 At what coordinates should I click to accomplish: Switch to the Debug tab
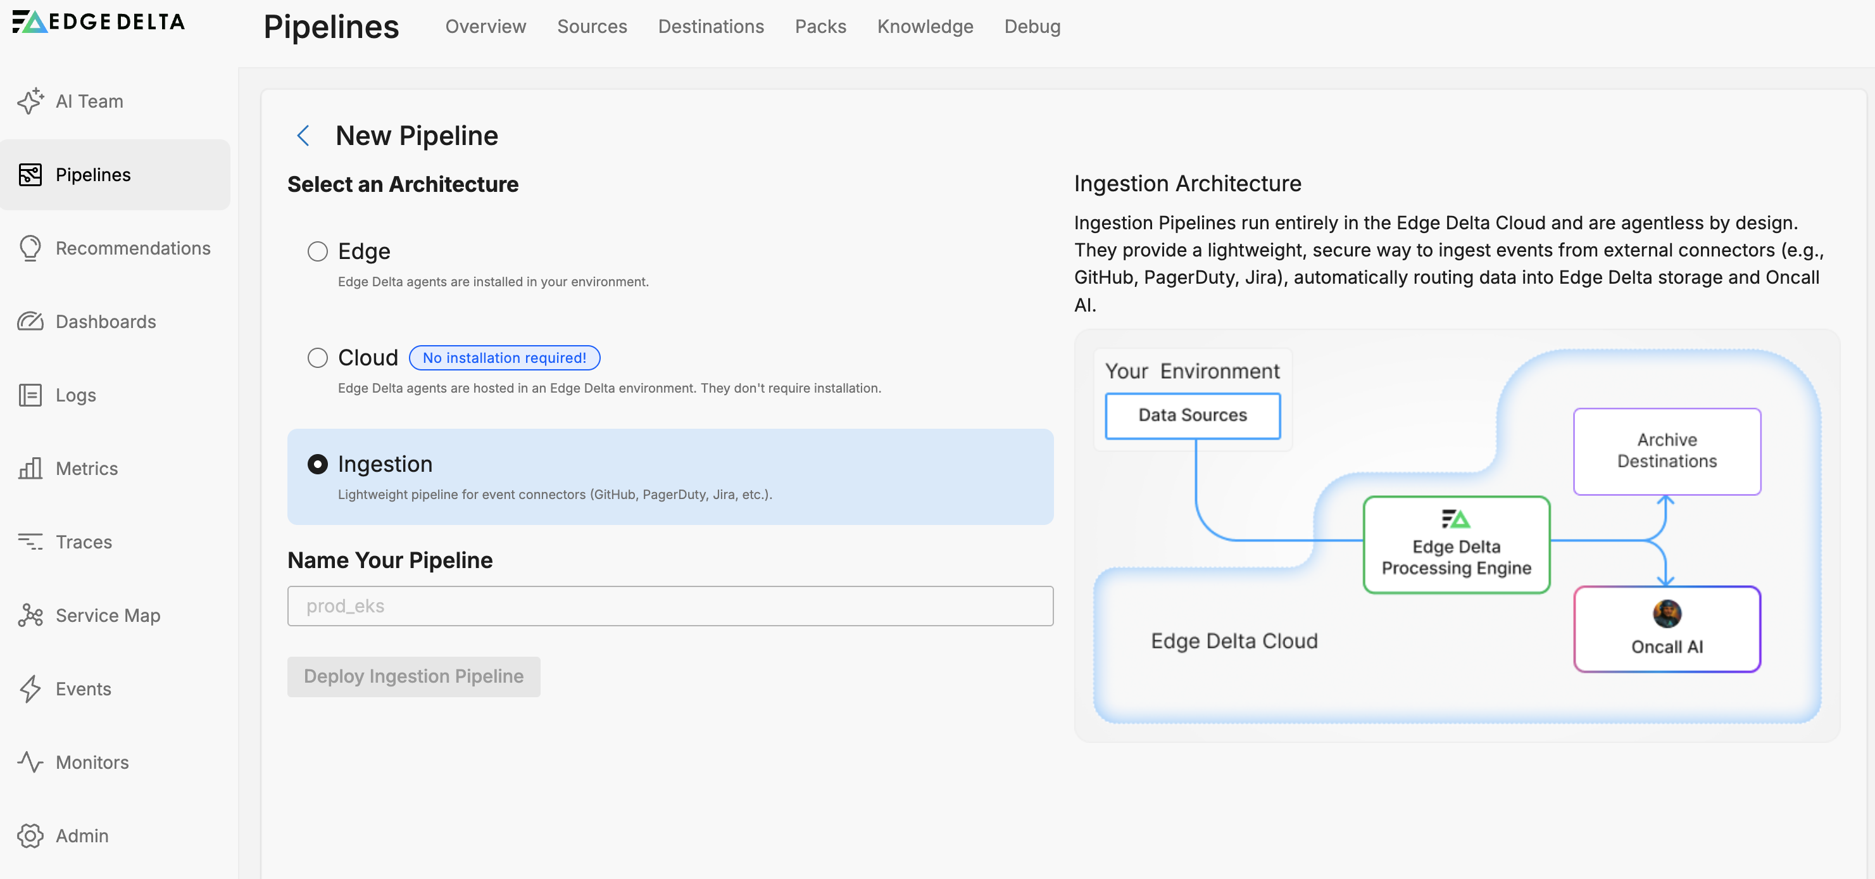point(1032,27)
